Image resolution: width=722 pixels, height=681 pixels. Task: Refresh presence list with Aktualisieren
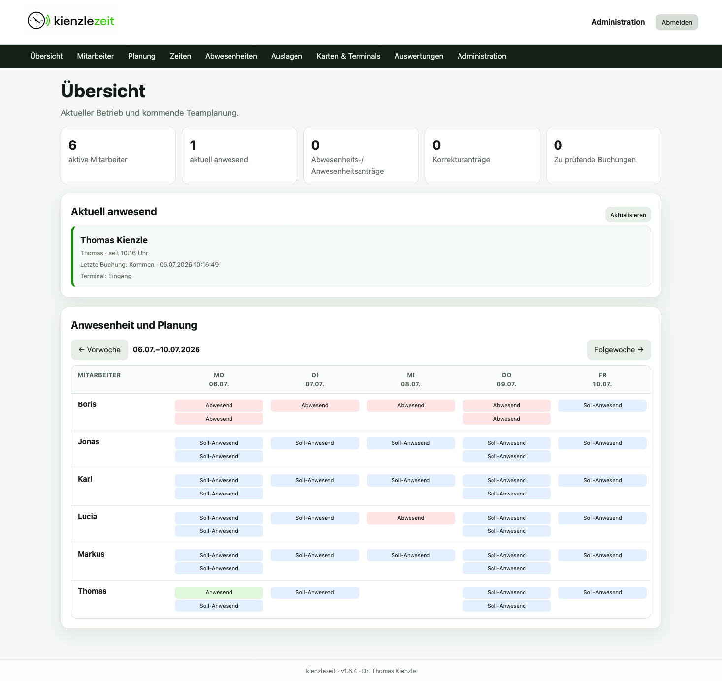pyautogui.click(x=628, y=215)
